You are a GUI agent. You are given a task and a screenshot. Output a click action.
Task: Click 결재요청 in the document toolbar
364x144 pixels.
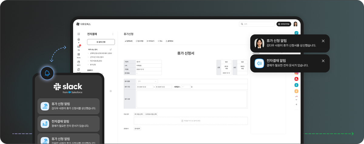tap(129, 41)
